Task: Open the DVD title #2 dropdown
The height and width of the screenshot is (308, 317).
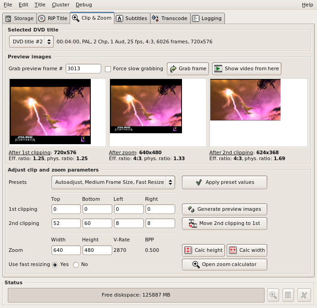Action: click(31, 42)
